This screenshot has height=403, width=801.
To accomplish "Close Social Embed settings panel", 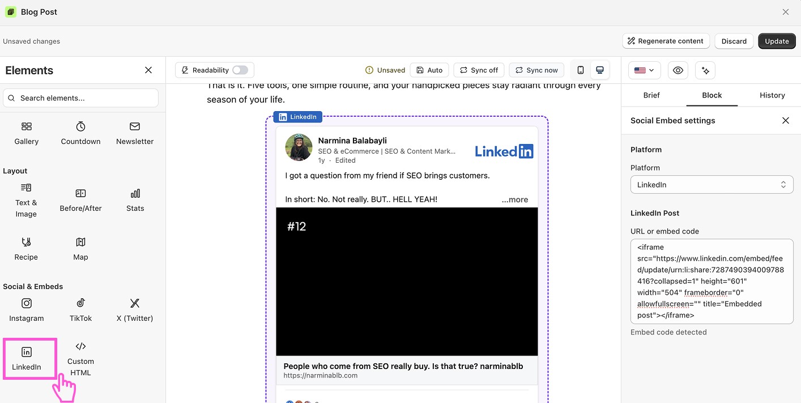I will [786, 121].
